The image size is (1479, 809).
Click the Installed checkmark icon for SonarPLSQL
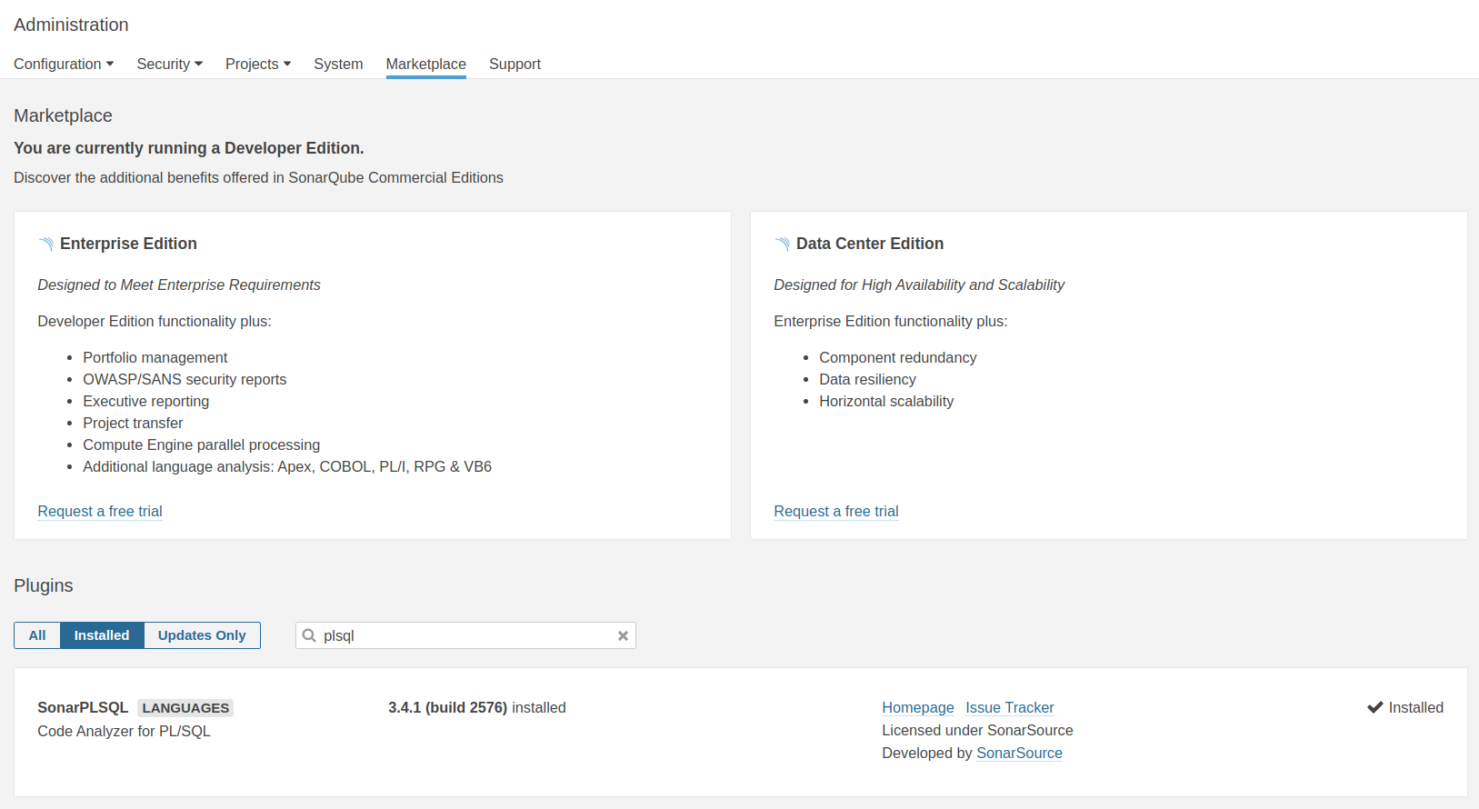pos(1375,707)
